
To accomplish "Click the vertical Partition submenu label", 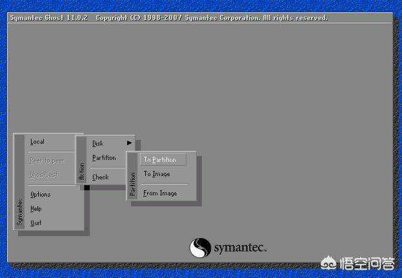I will [132, 184].
